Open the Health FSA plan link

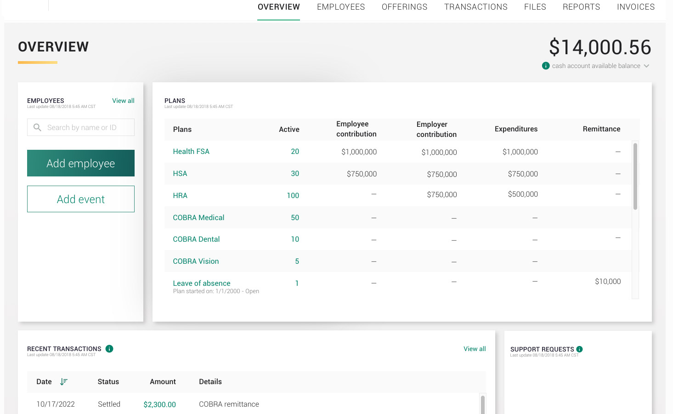[191, 151]
